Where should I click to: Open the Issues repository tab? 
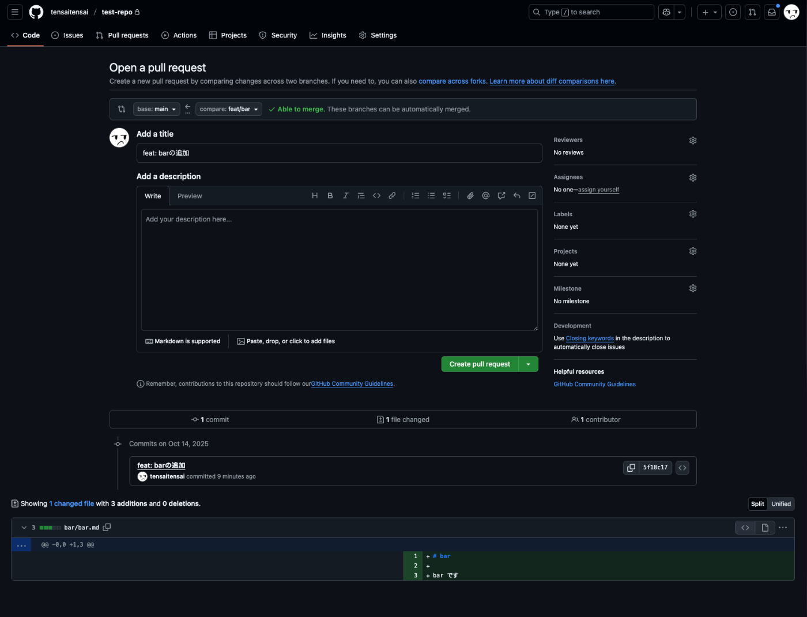67,35
